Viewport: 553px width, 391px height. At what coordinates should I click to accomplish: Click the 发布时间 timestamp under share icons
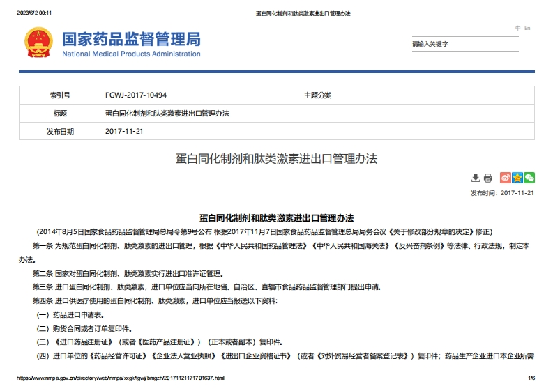coord(502,193)
